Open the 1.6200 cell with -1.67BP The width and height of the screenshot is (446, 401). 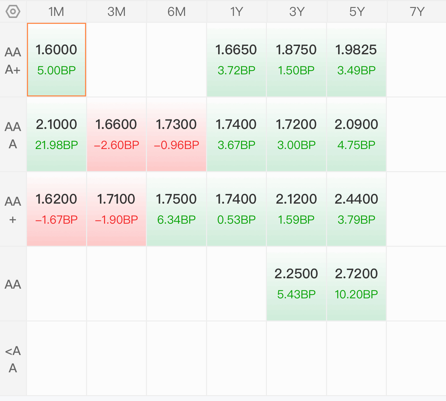point(56,209)
